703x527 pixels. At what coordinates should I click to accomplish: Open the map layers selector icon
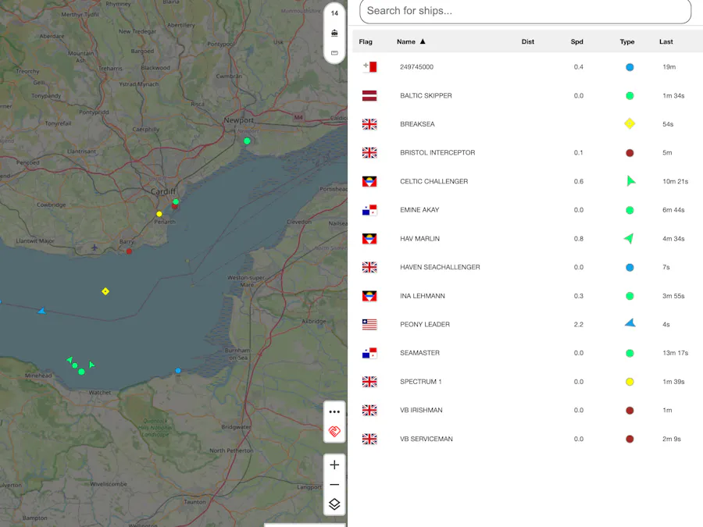334,504
